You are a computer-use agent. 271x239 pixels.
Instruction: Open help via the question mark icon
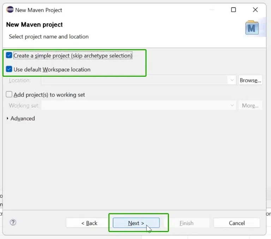13,222
